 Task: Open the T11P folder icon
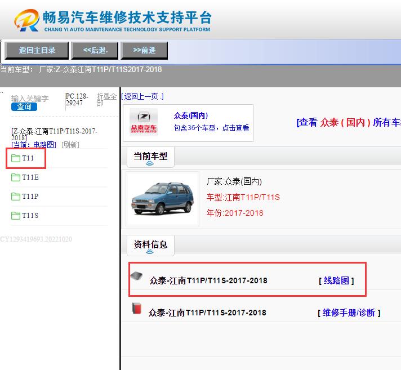[x=16, y=197]
